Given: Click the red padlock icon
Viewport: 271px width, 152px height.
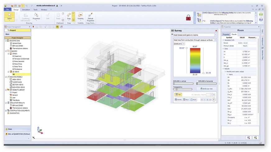Looking at the screenshot, I should coord(188,18).
